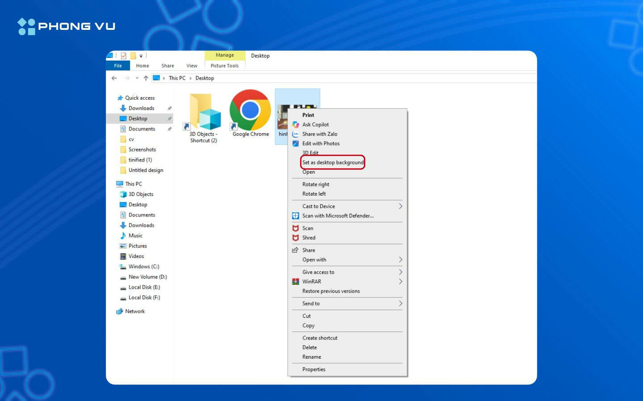The image size is (643, 401).
Task: Click the McAfee icon next to Scan
Action: click(x=296, y=228)
